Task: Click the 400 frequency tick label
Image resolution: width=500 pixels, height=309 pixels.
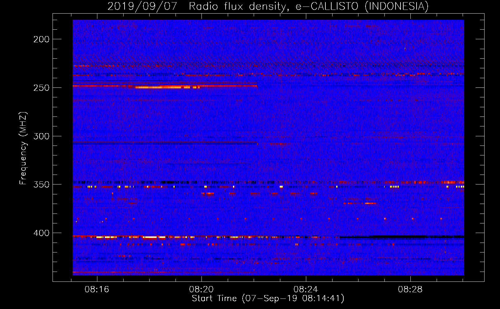Action: coord(41,233)
